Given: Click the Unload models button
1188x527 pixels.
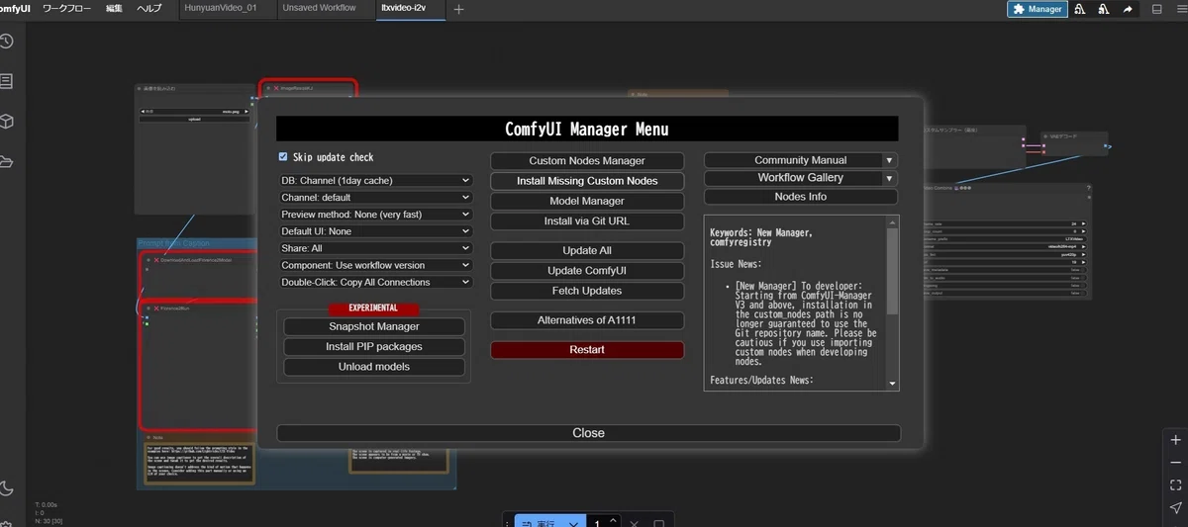Looking at the screenshot, I should coord(374,367).
